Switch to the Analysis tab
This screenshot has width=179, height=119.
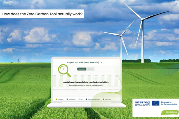pyautogui.click(x=91, y=69)
